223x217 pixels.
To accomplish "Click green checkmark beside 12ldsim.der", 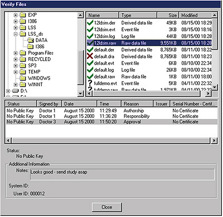I will click(90, 23).
